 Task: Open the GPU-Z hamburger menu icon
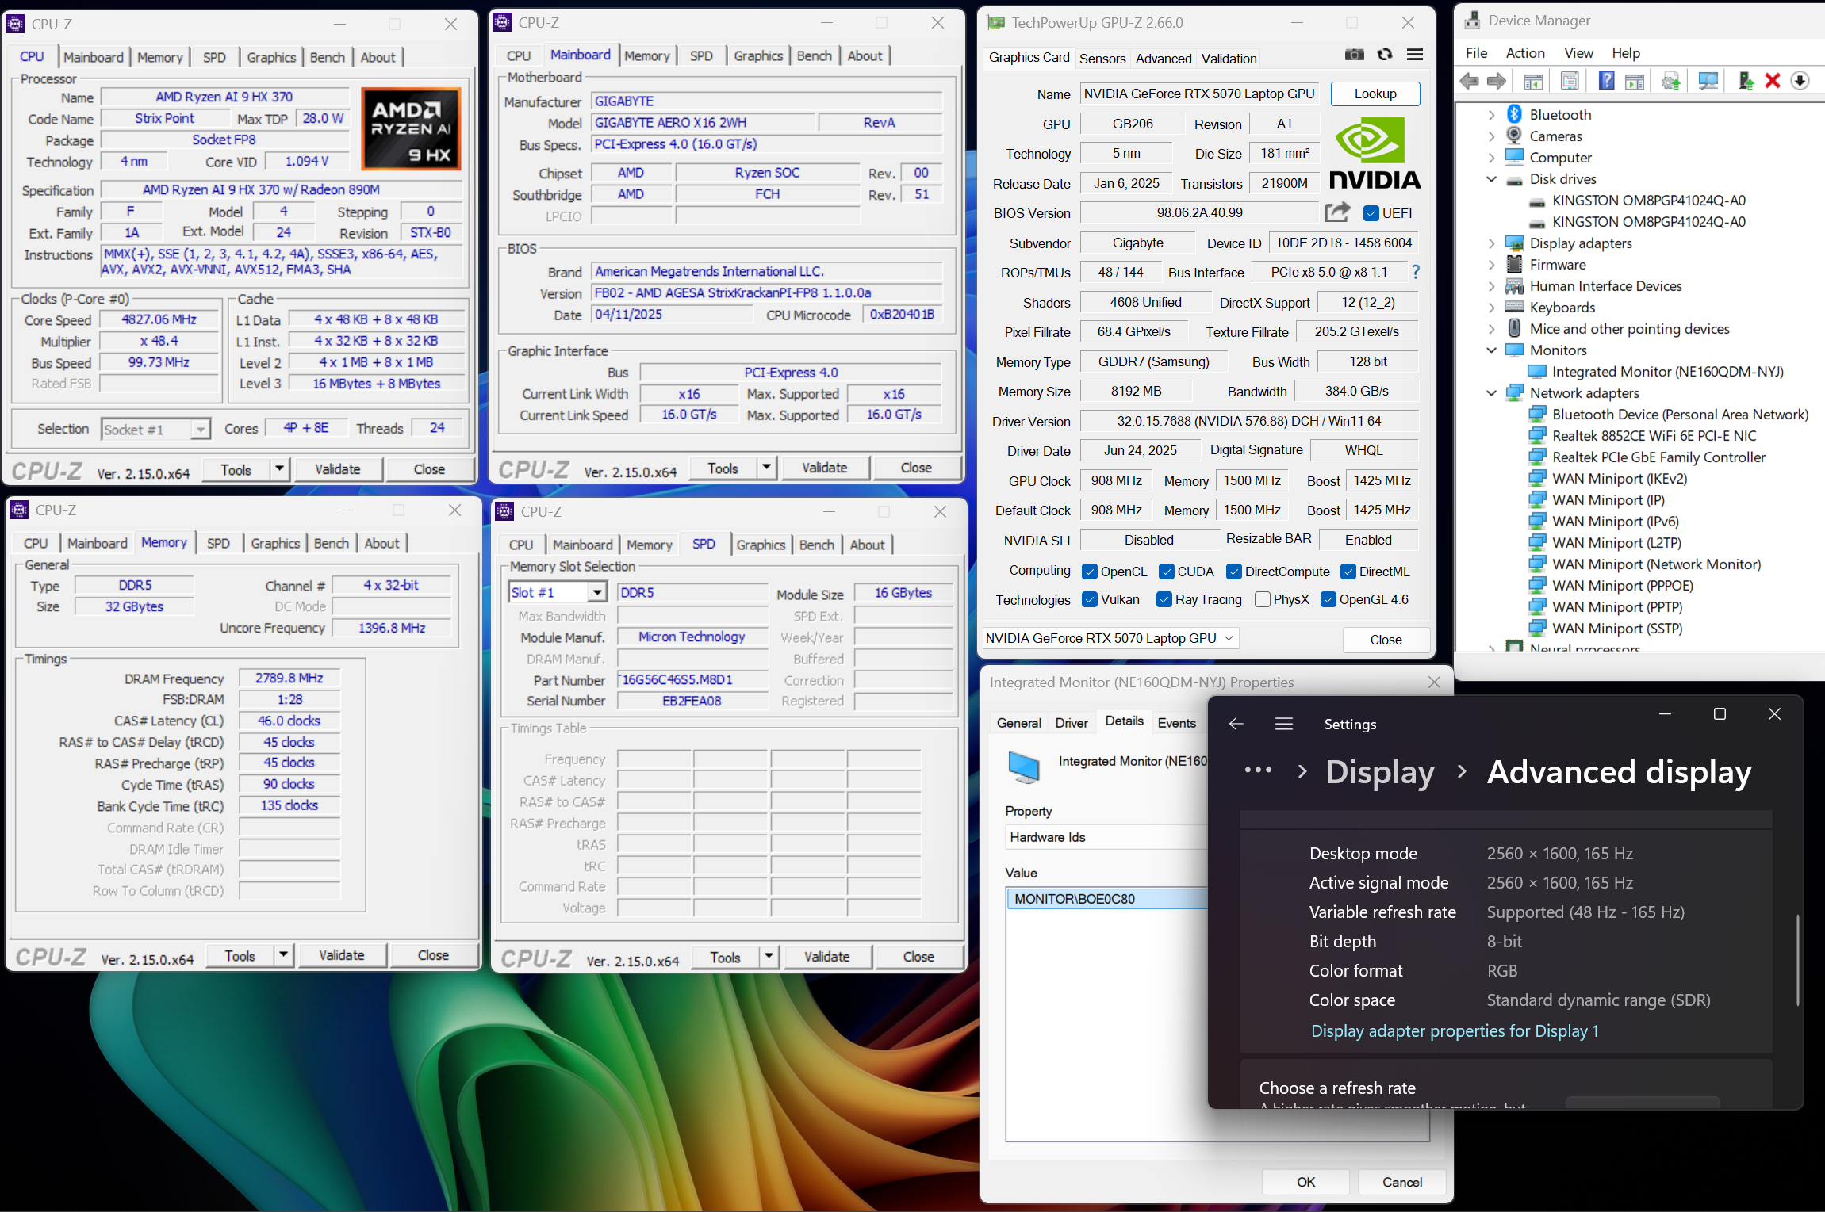pyautogui.click(x=1415, y=55)
